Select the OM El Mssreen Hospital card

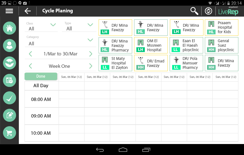tap(151, 45)
